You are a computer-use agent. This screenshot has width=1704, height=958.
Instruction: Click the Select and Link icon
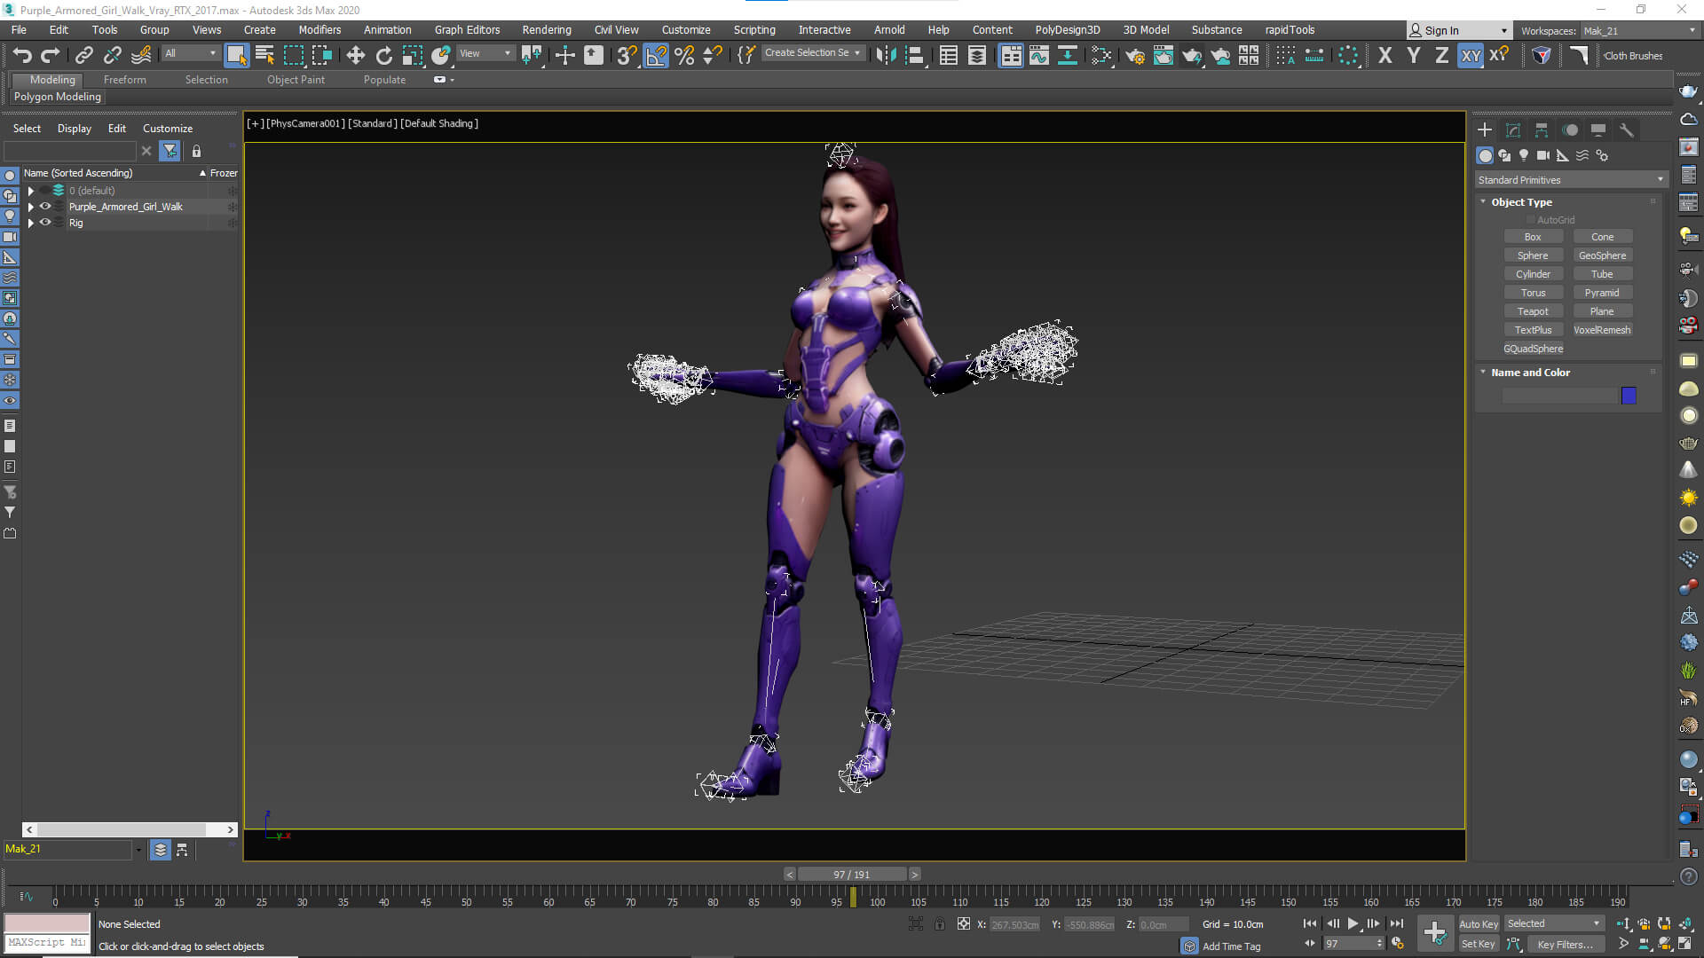coord(83,55)
